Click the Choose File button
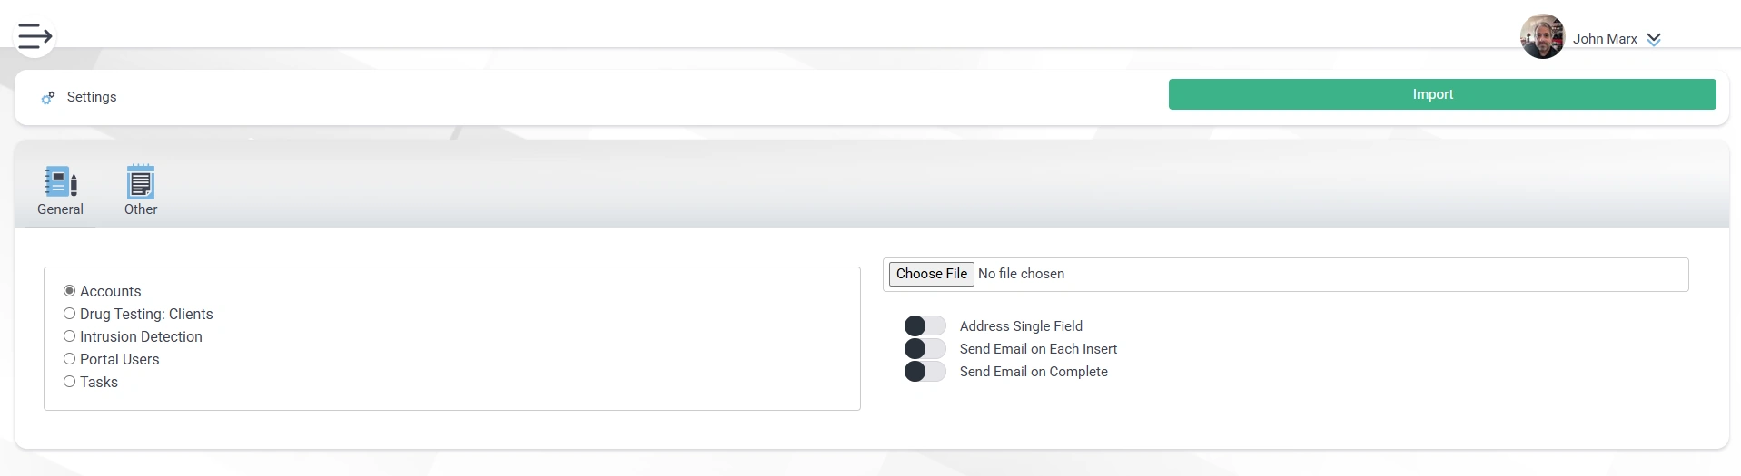The height and width of the screenshot is (476, 1741). 932,274
